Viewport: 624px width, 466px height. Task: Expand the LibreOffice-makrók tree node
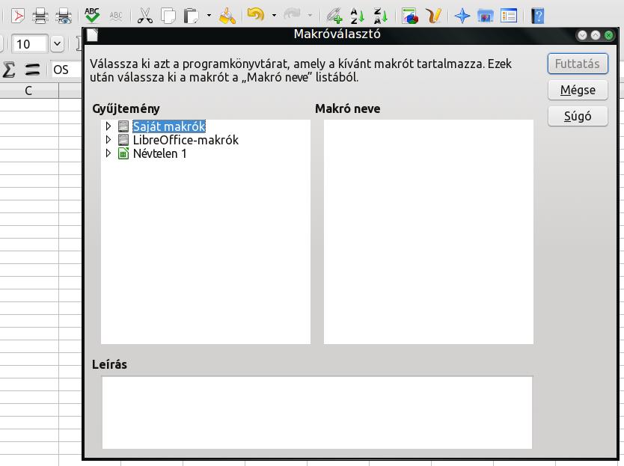coord(108,140)
